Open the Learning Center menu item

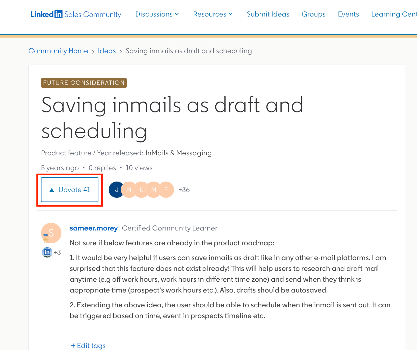click(x=394, y=14)
